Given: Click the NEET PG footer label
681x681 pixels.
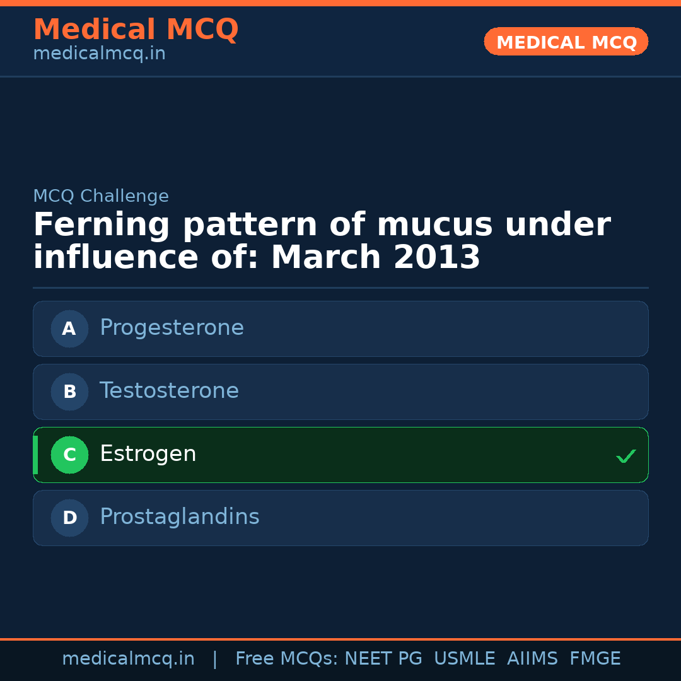Looking at the screenshot, I should (x=383, y=658).
